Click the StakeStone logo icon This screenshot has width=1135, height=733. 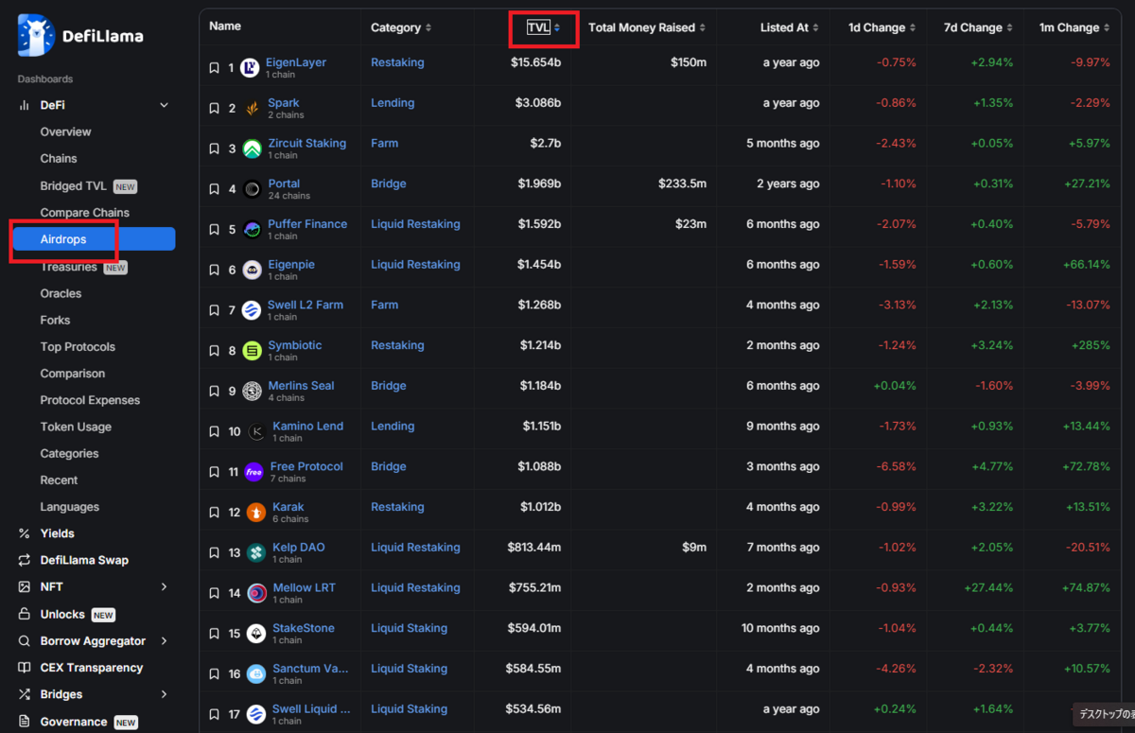point(256,634)
